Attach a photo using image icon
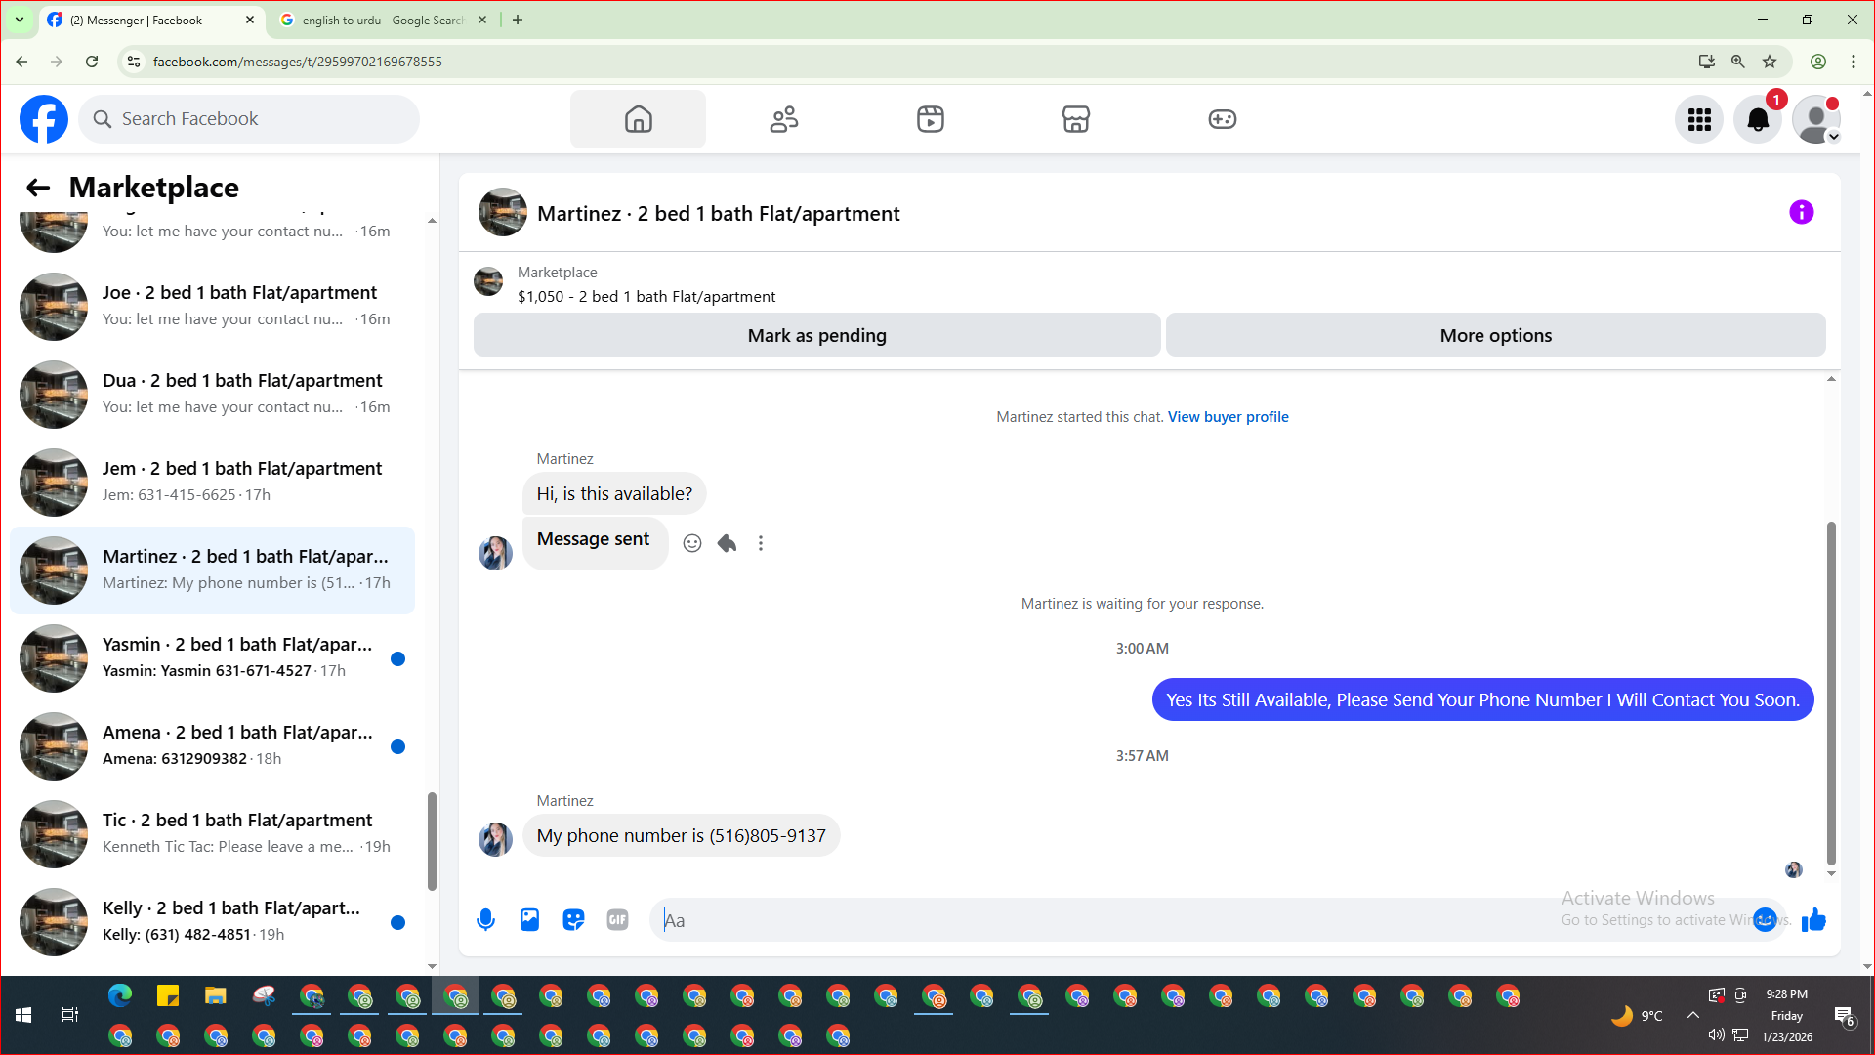This screenshot has height=1055, width=1875. point(529,919)
